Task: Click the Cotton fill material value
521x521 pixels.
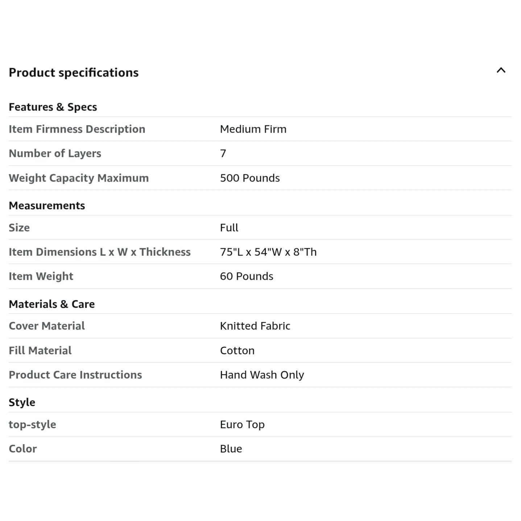Action: pyautogui.click(x=237, y=351)
